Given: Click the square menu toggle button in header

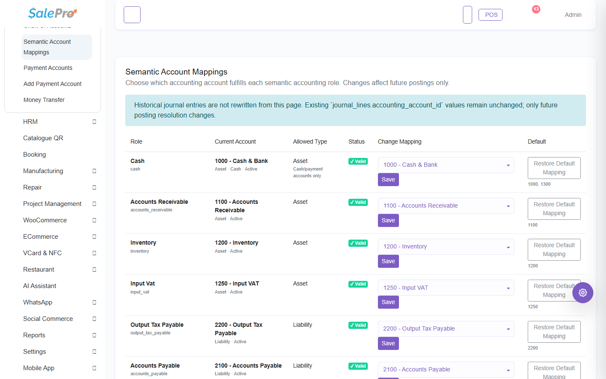Looking at the screenshot, I should 132,15.
